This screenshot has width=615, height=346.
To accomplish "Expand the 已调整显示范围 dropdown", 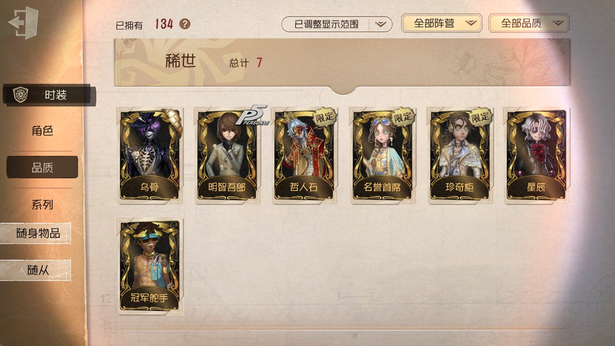I will pyautogui.click(x=337, y=24).
